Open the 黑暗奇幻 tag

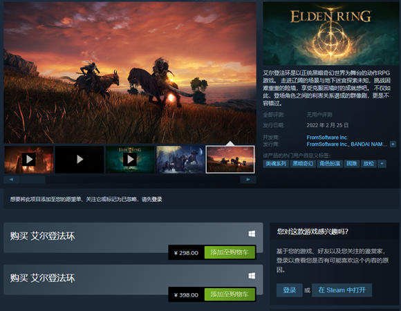point(303,164)
